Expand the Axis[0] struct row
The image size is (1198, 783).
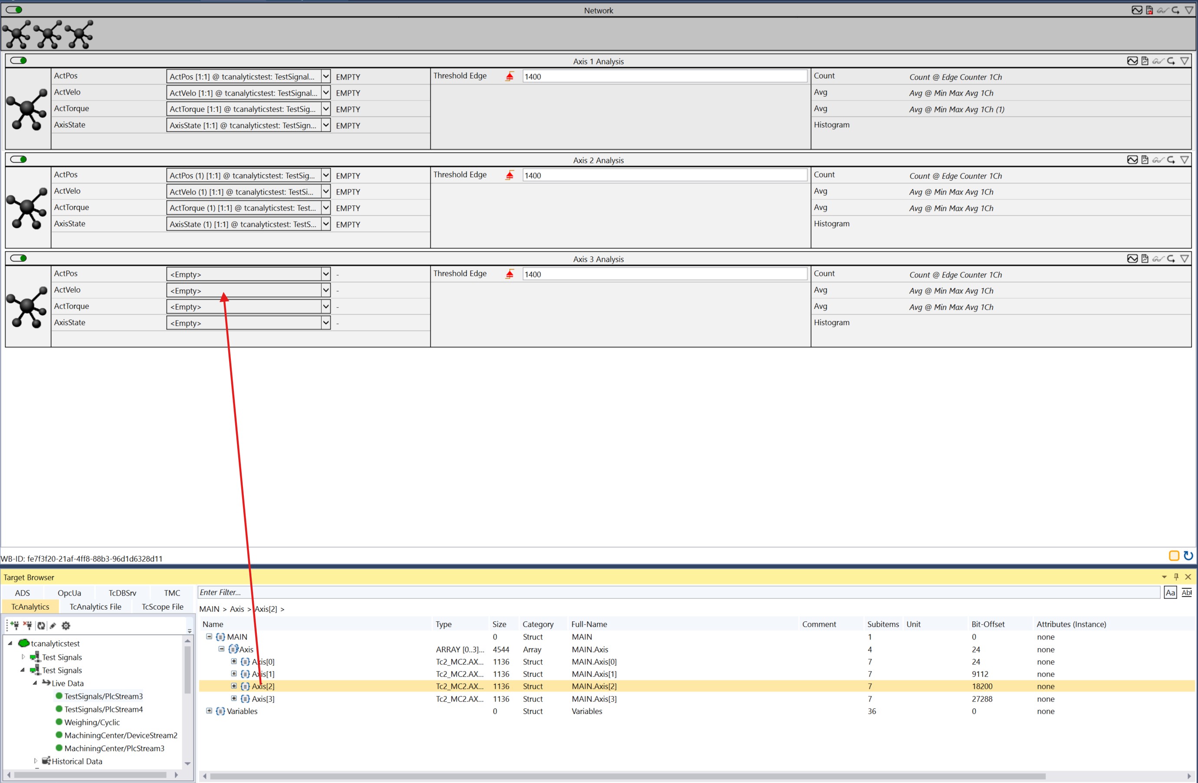point(233,661)
